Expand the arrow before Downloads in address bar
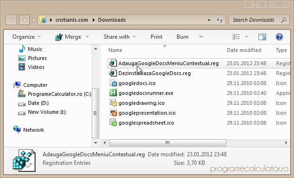 (94, 20)
